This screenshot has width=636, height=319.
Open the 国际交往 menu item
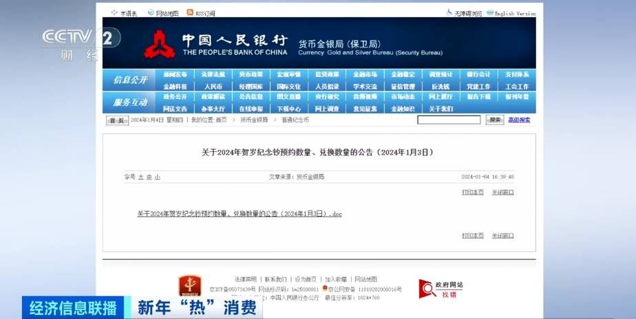pyautogui.click(x=289, y=87)
